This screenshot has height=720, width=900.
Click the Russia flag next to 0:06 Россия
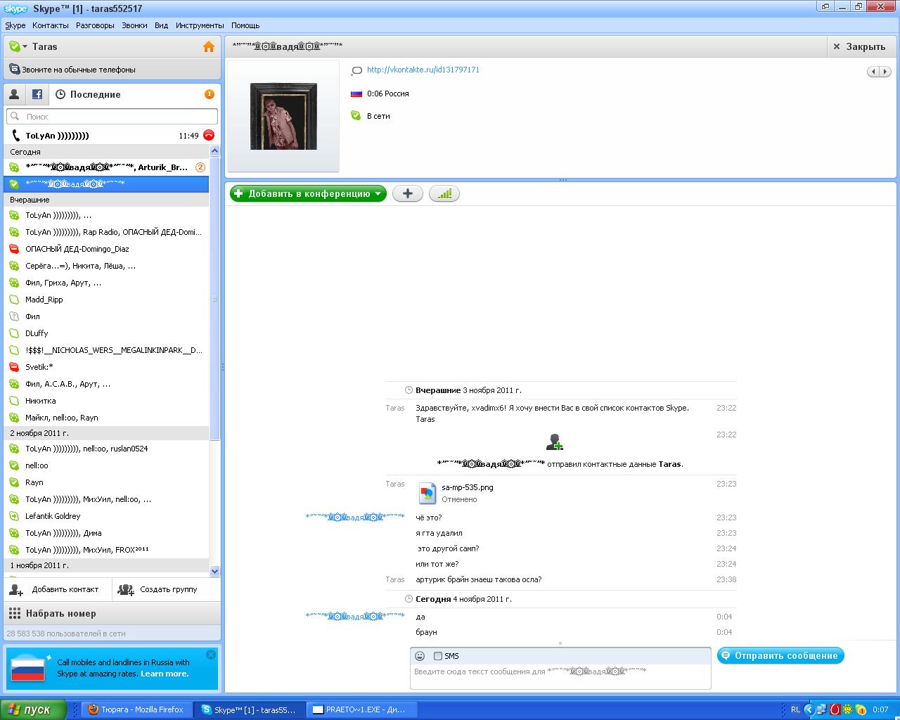pos(356,94)
